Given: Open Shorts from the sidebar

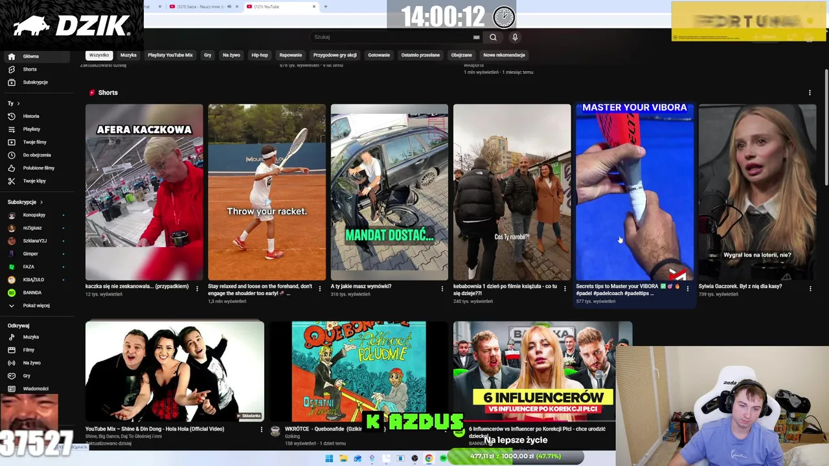Looking at the screenshot, I should tap(36, 69).
